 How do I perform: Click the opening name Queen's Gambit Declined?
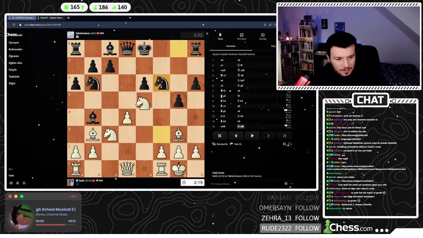(234, 54)
